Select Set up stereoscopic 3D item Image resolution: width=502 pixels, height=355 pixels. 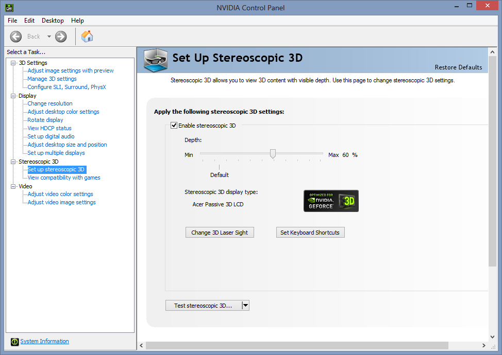click(56, 169)
